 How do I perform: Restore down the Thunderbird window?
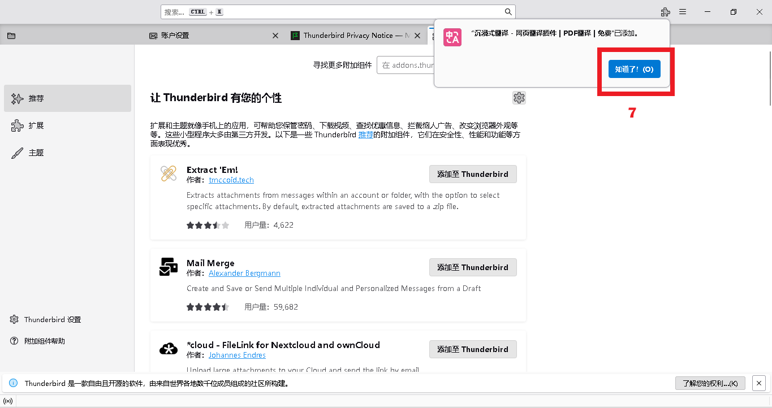(734, 12)
